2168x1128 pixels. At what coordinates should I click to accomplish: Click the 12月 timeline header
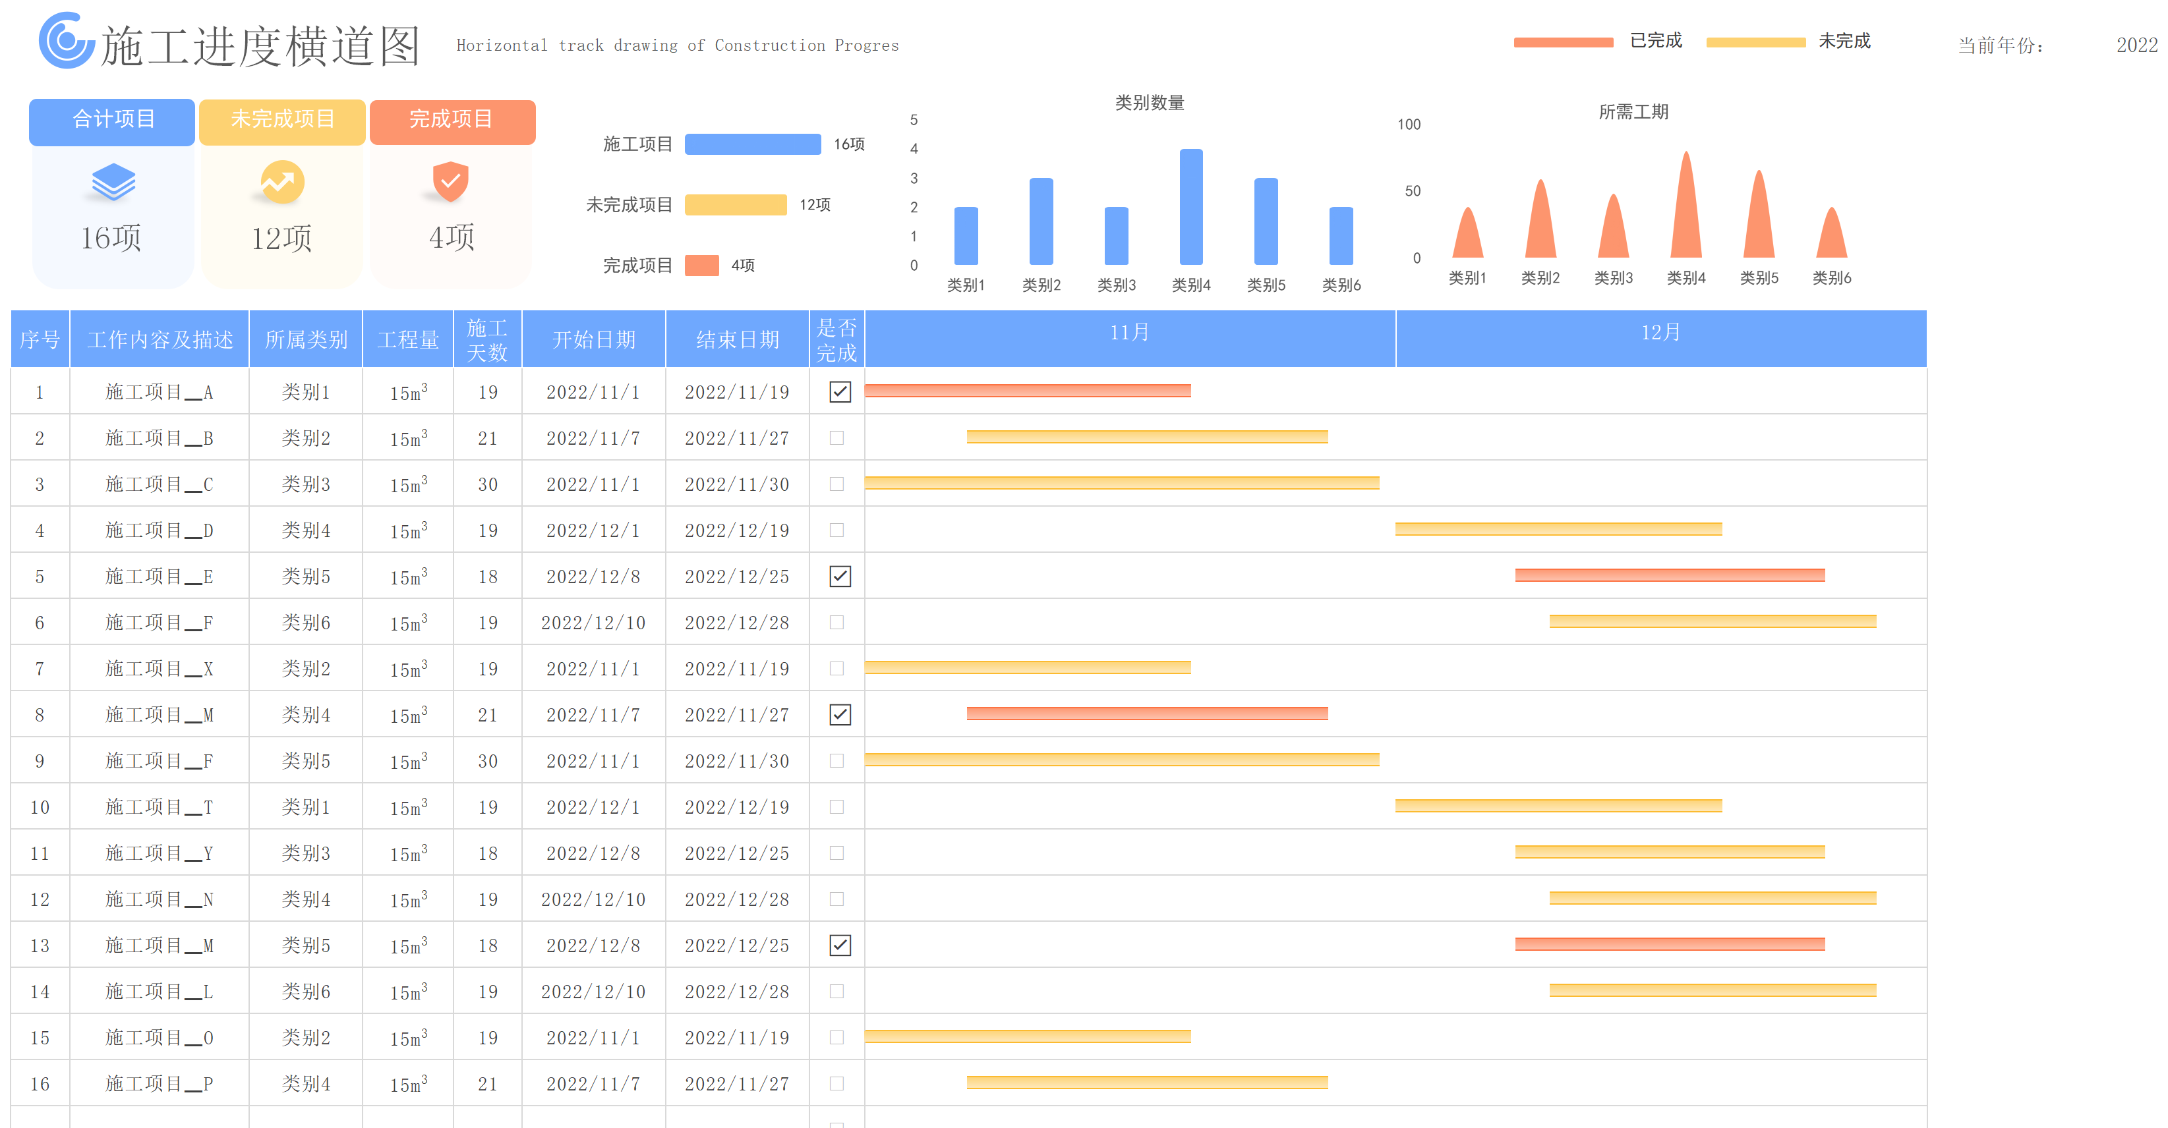pyautogui.click(x=1660, y=333)
